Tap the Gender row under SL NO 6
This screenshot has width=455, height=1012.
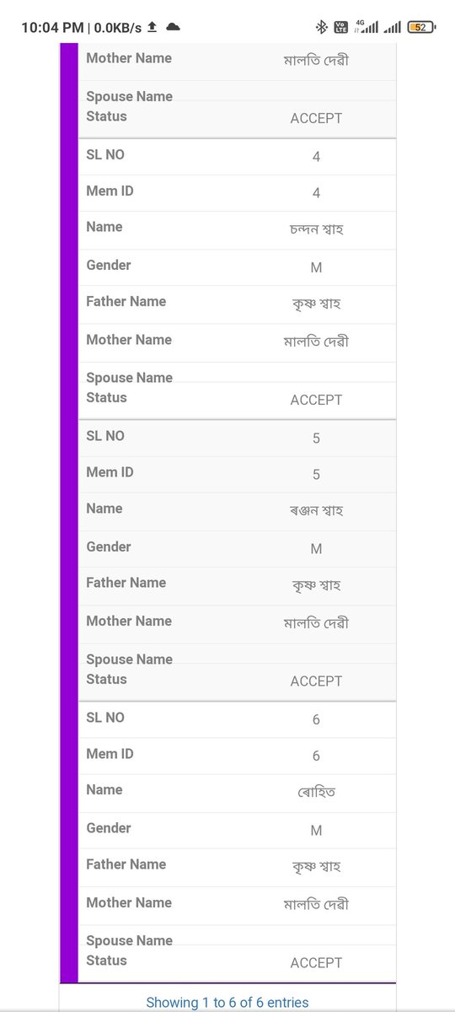237,830
